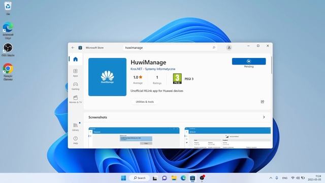Open Task View on the taskbar
This screenshot has height=183, width=325.
coord(155,178)
